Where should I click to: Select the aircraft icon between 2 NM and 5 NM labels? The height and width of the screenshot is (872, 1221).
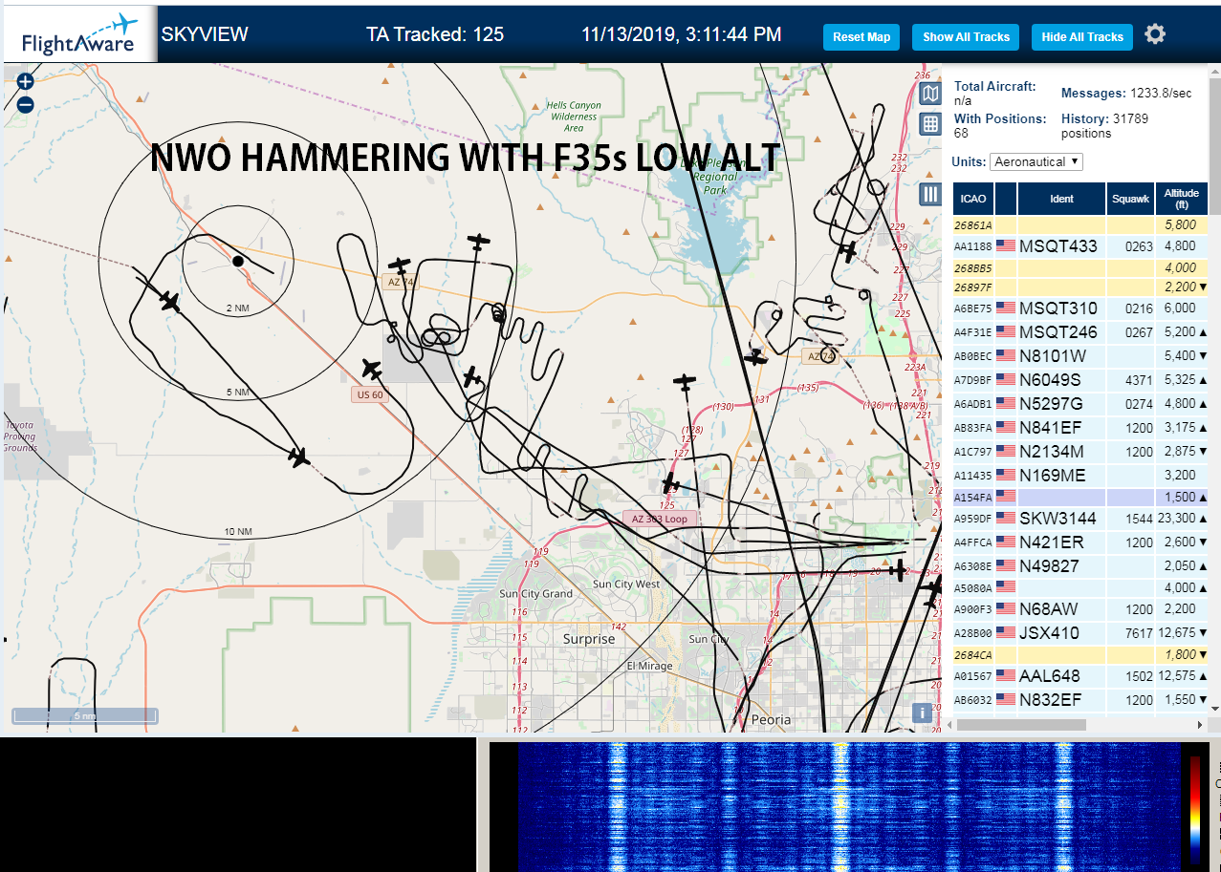(170, 302)
